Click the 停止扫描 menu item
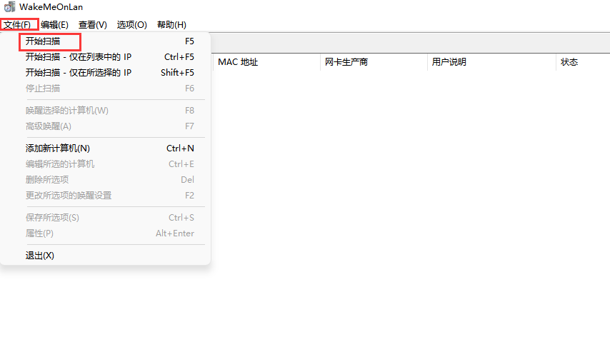Image resolution: width=610 pixels, height=337 pixels. [43, 89]
